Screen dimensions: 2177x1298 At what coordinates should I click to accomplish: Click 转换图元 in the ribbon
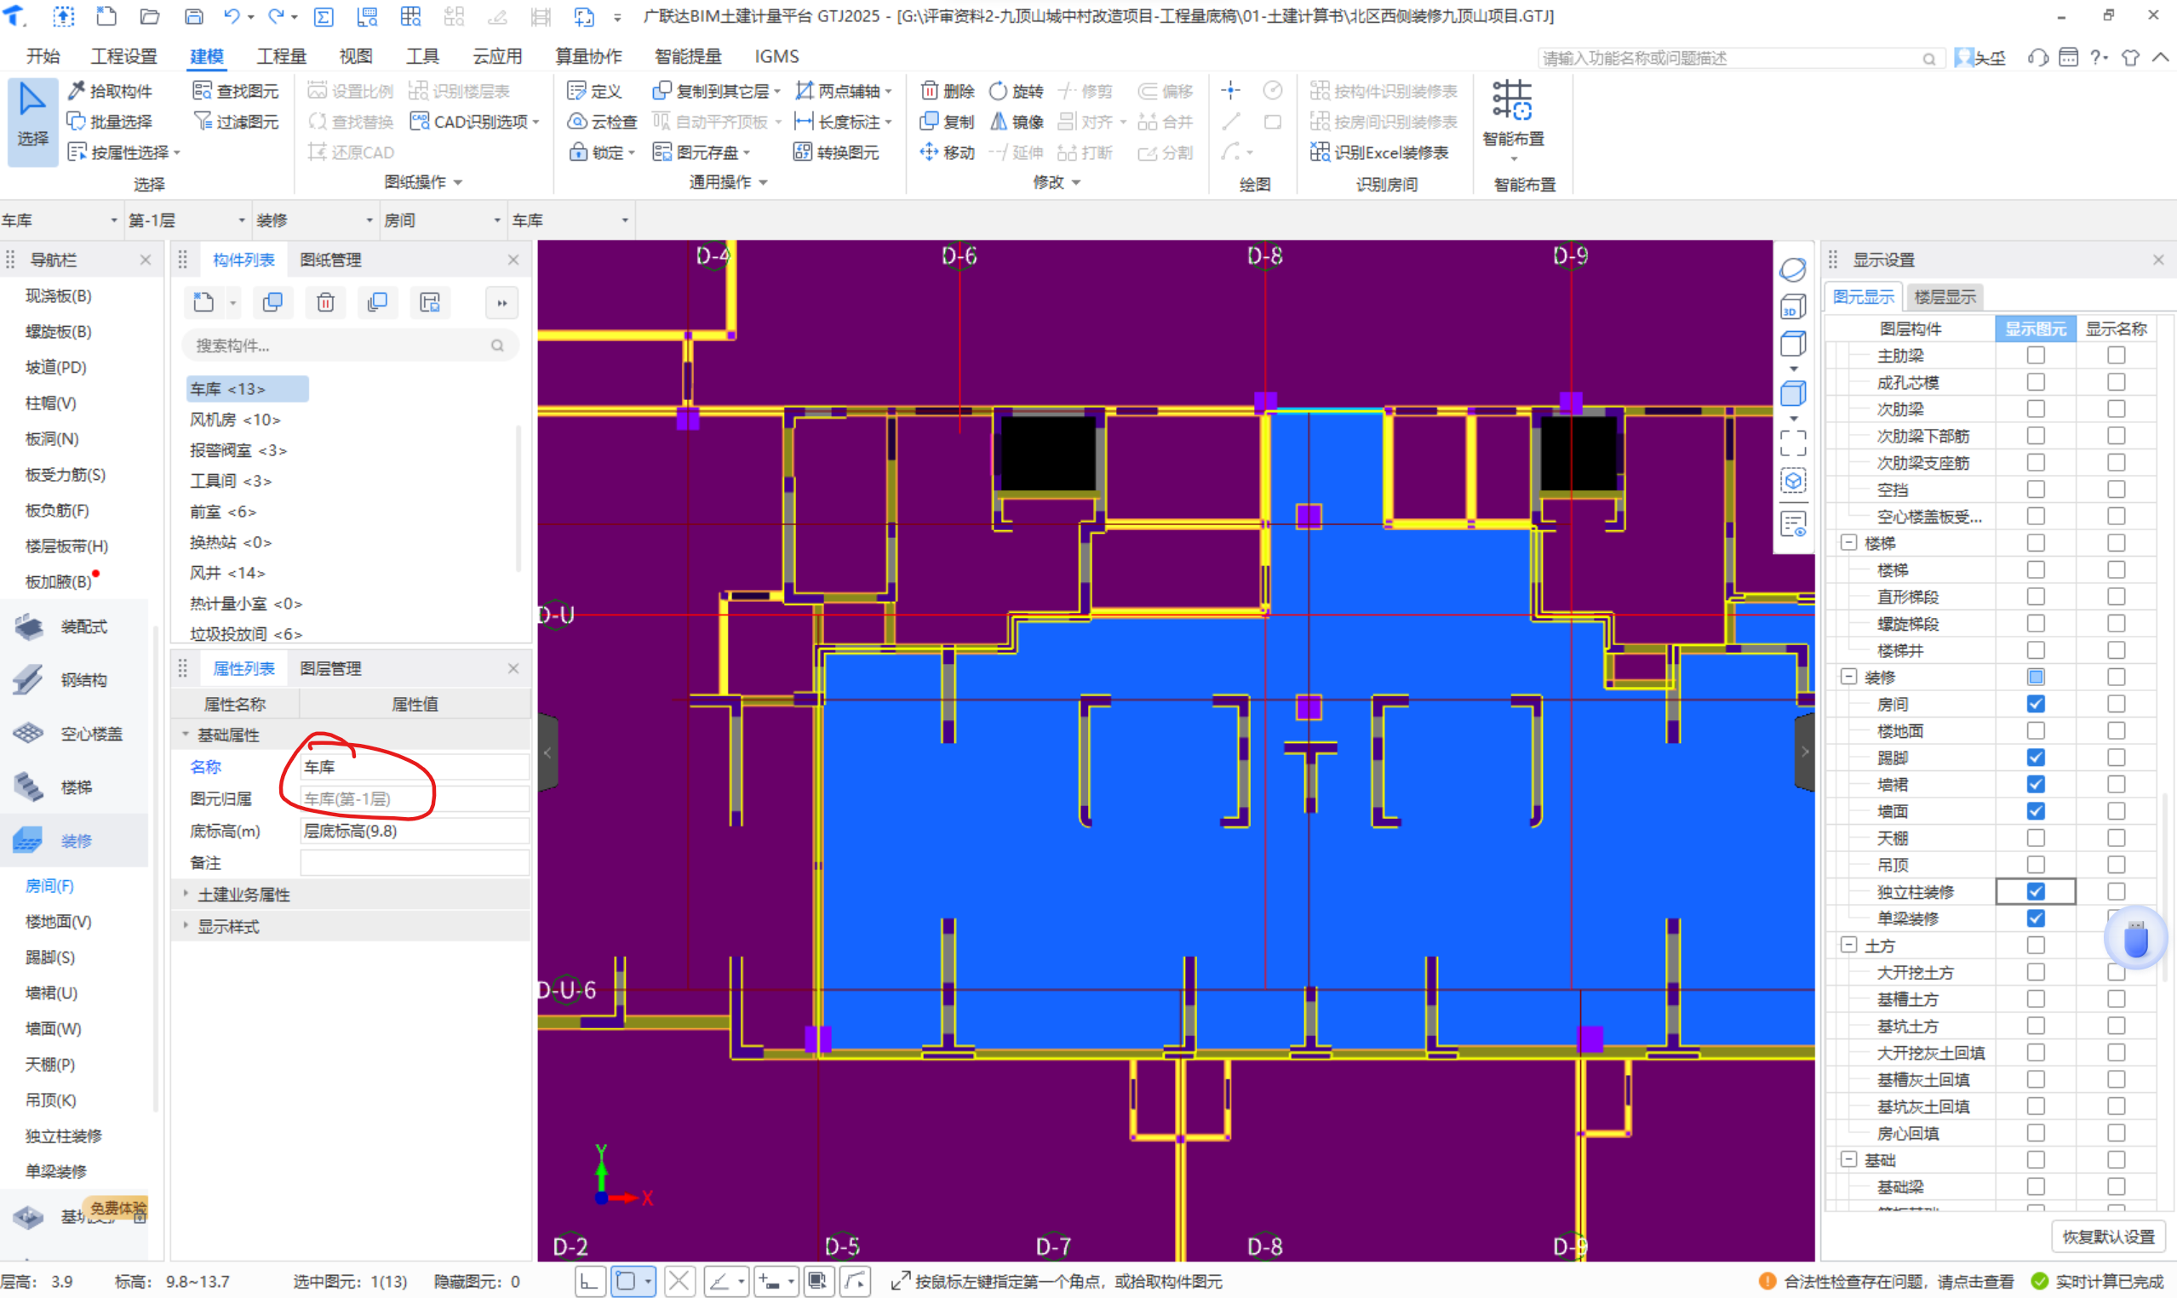835,152
